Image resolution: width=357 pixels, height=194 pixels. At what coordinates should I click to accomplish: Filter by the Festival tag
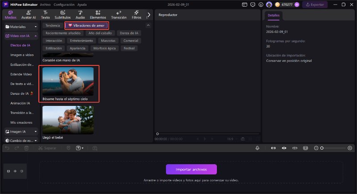pos(129,48)
